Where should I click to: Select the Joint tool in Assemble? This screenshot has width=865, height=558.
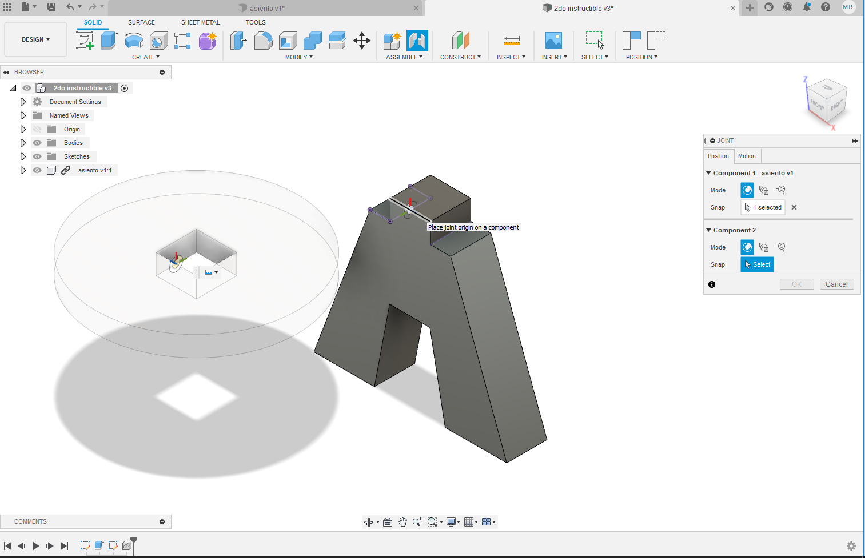(x=417, y=41)
